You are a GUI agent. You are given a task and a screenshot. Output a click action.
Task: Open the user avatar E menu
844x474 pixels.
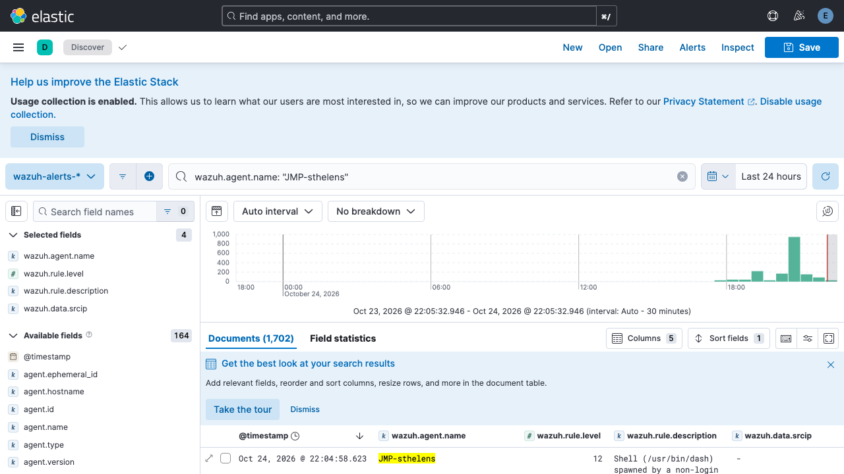coord(826,16)
